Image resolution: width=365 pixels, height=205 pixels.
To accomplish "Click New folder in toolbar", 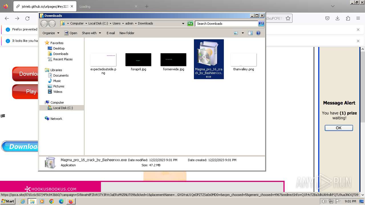I will click(127, 33).
